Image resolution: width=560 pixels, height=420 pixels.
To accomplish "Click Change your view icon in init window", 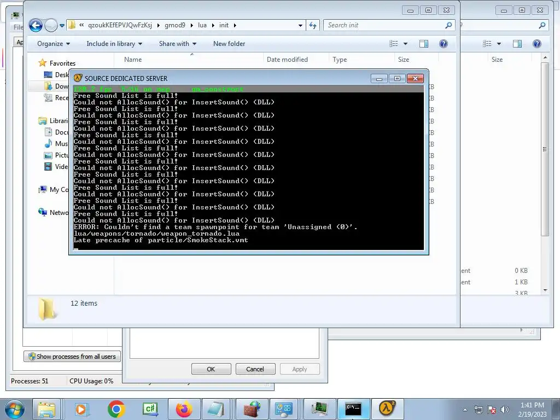I will [x=394, y=44].
